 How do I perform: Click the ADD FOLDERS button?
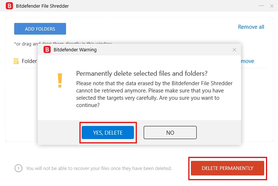point(40,29)
